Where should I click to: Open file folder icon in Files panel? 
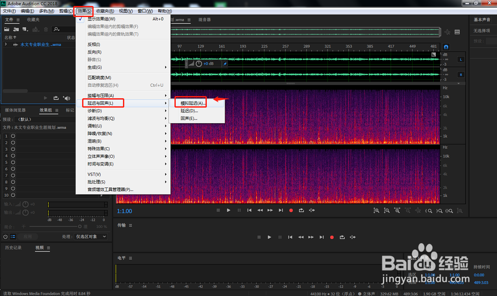(7, 29)
